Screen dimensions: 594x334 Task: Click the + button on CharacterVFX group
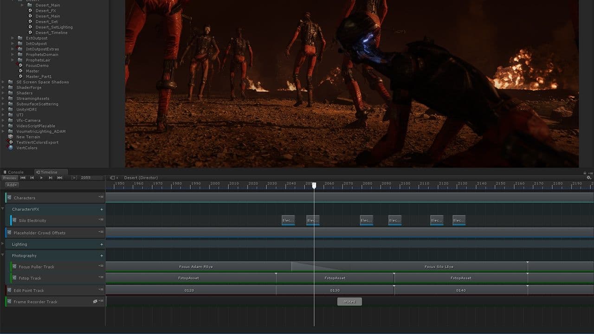click(x=102, y=209)
